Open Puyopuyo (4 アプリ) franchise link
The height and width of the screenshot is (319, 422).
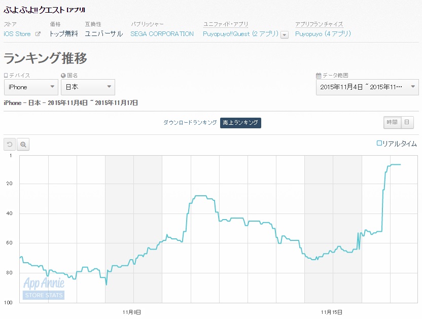(x=323, y=34)
